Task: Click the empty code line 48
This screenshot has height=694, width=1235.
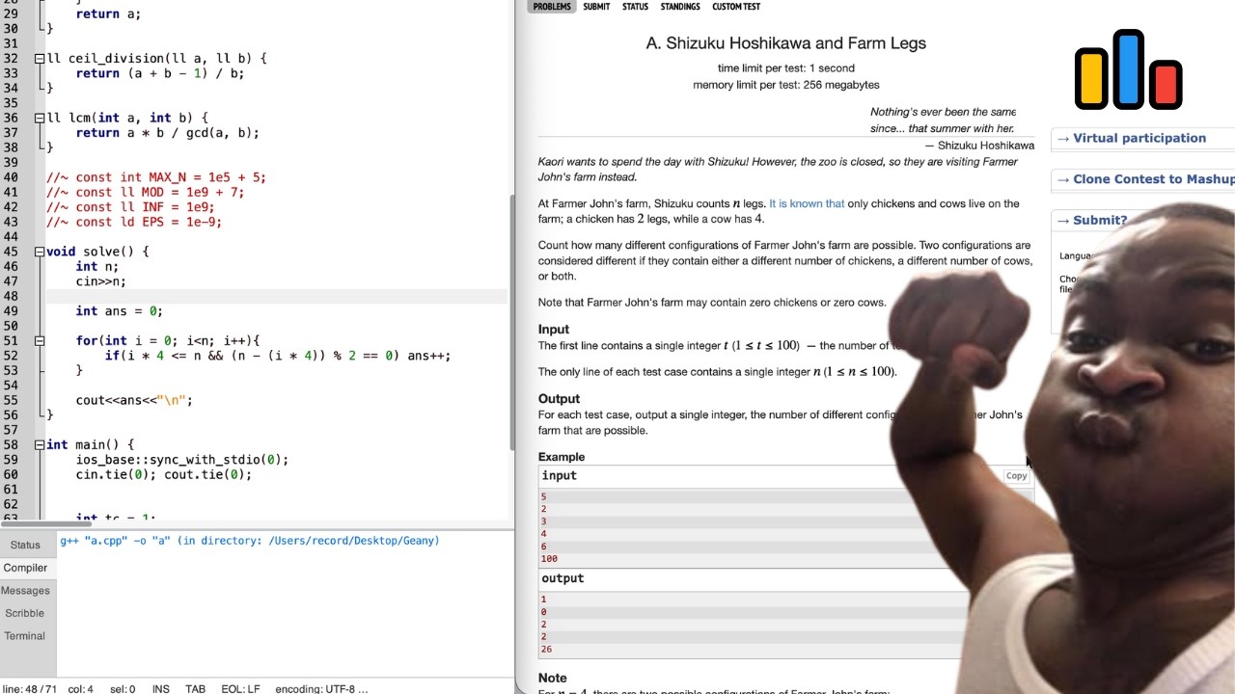Action: 275,296
